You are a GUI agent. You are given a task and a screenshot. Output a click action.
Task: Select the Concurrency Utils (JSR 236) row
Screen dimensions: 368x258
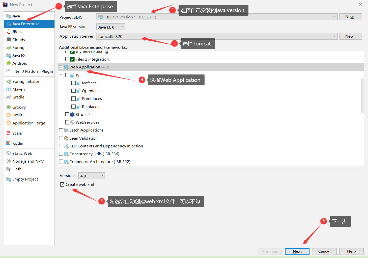tap(211, 154)
